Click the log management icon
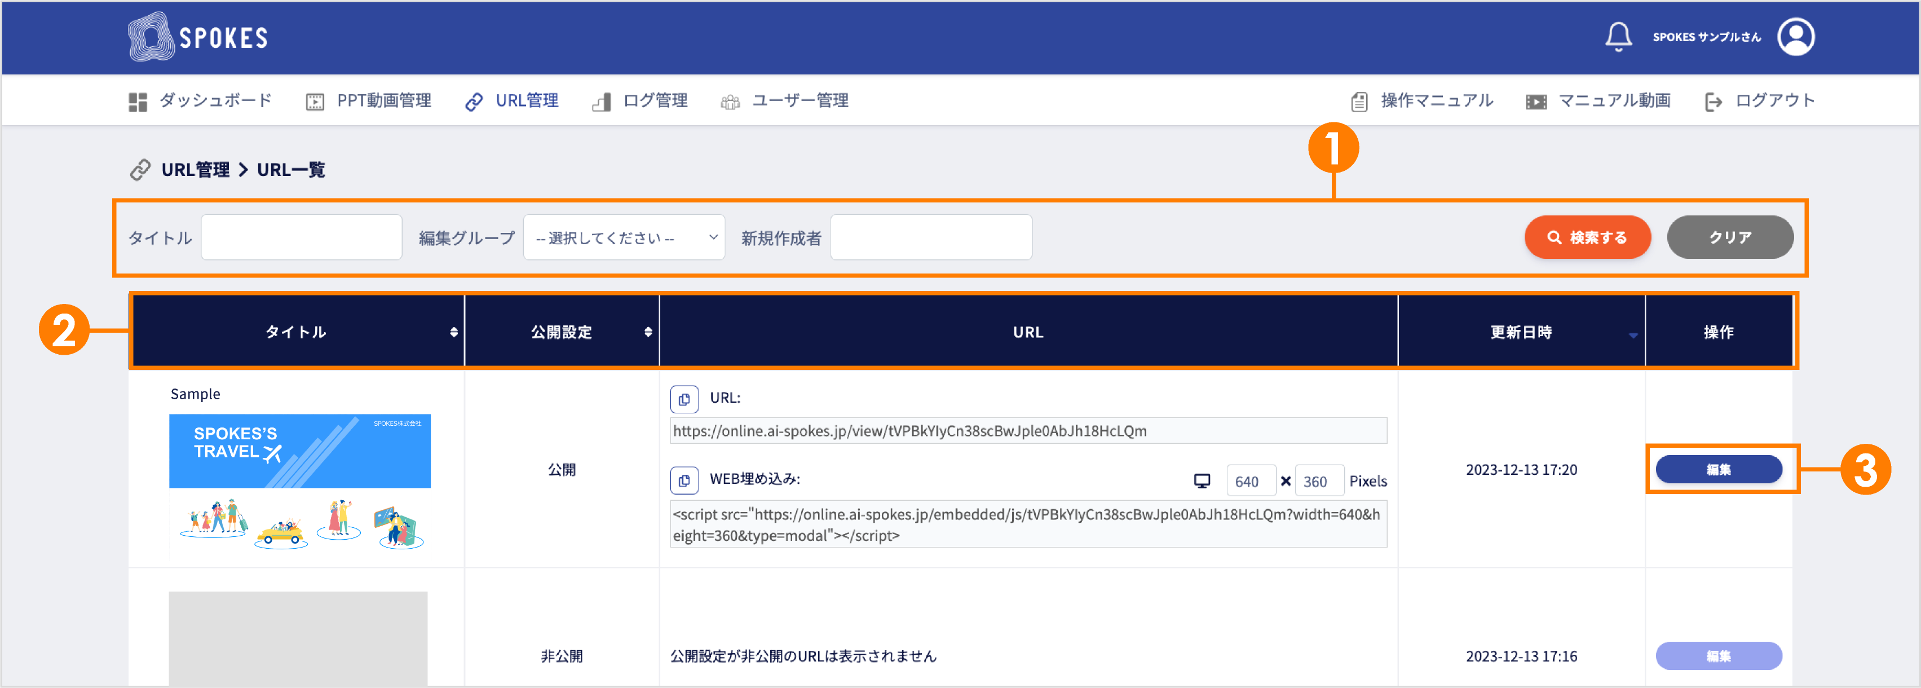1921x688 pixels. (602, 102)
